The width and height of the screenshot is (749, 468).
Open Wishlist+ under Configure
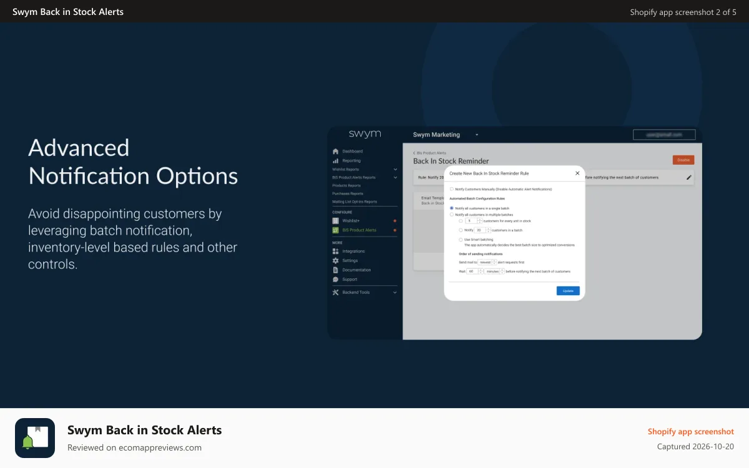tap(351, 221)
